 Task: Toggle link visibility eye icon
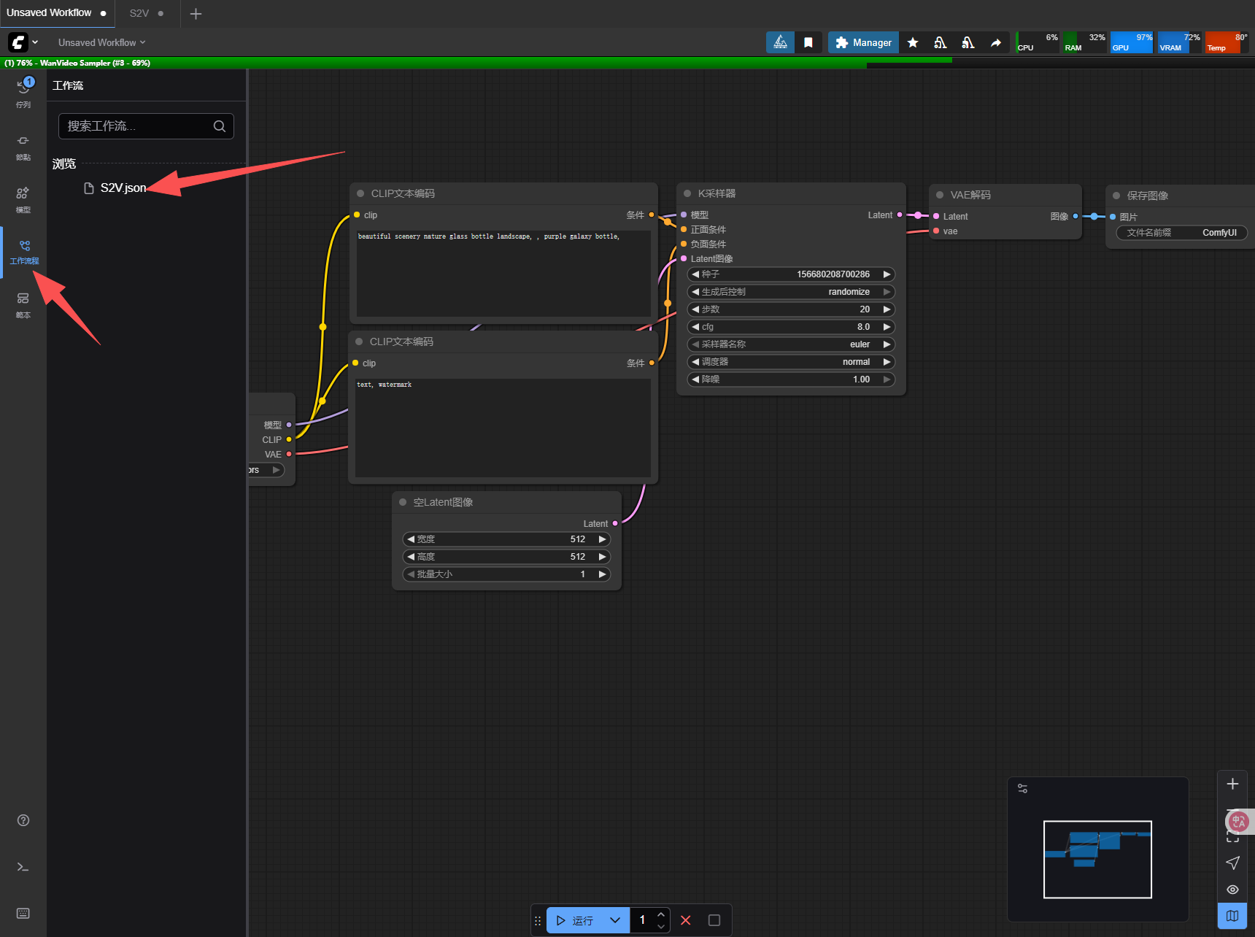tap(1232, 890)
